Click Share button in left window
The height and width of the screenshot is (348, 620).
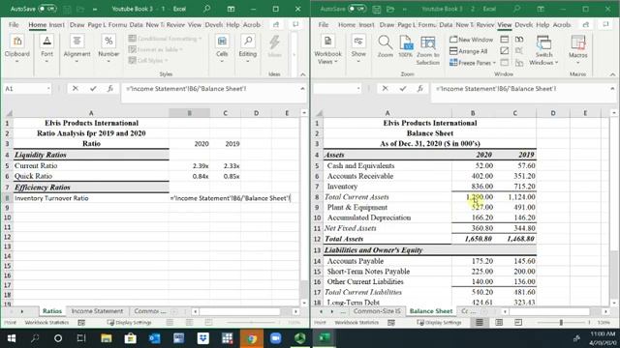coord(276,25)
